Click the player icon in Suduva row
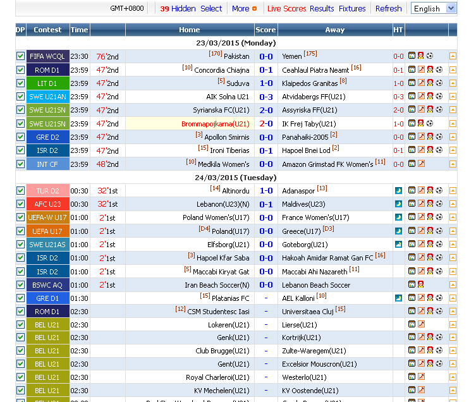 (430, 83)
